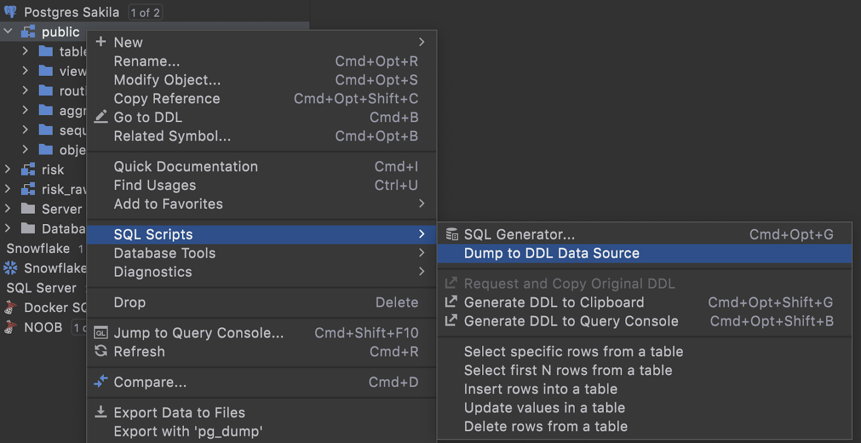Click the Refresh icon in context menu

coord(101,351)
